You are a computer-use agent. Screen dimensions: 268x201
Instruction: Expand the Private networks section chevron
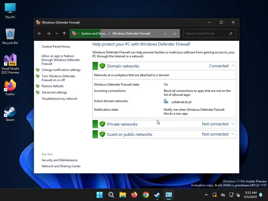click(233, 124)
